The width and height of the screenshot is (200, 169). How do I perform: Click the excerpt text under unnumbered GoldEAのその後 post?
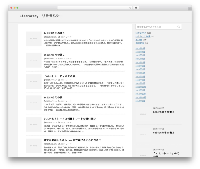pyautogui.click(x=84, y=107)
